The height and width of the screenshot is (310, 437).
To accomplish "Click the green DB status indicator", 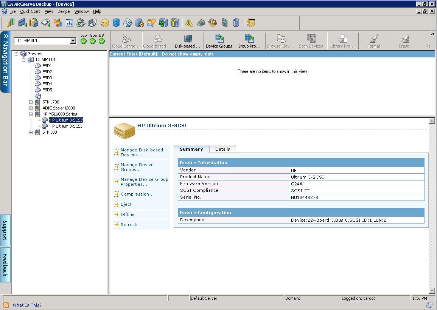I will coord(101,42).
